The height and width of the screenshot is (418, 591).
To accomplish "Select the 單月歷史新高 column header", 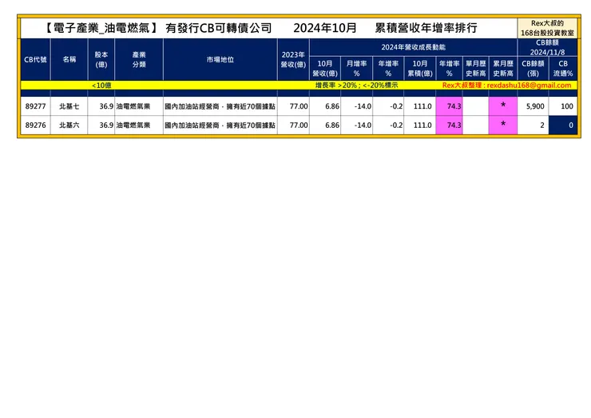I will (476, 69).
